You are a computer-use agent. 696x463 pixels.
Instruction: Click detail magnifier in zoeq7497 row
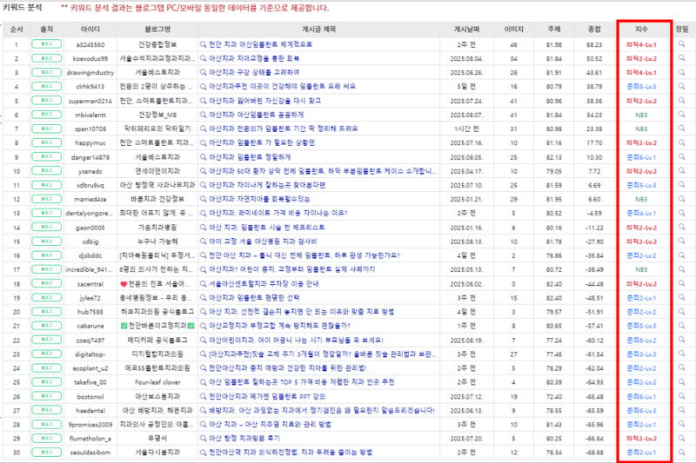(681, 340)
